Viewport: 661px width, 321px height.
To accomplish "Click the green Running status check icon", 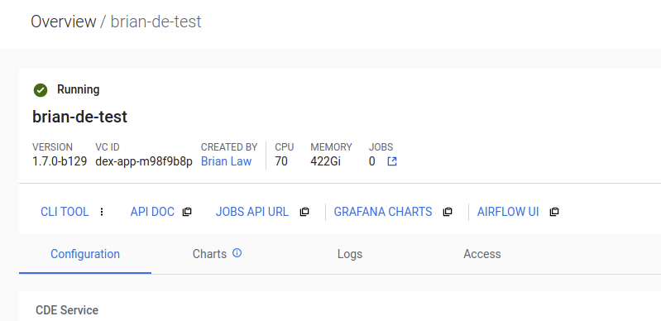I will click(x=41, y=90).
